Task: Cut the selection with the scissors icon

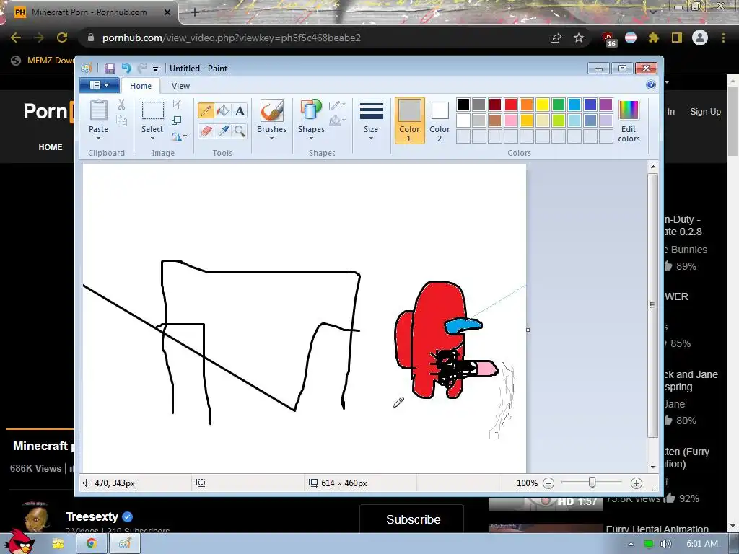Action: [121, 105]
